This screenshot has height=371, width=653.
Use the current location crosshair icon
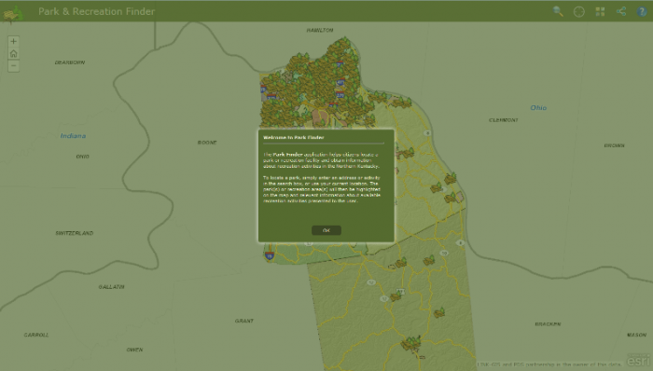[x=579, y=11]
